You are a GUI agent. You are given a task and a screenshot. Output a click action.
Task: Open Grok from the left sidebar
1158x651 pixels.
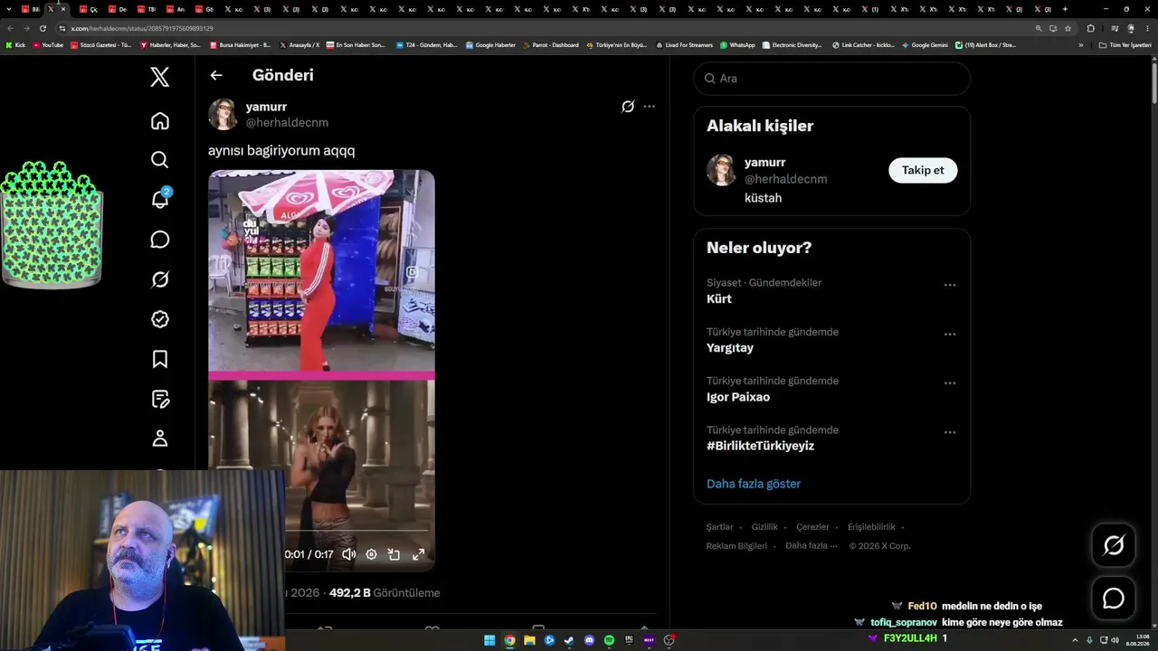tap(160, 279)
